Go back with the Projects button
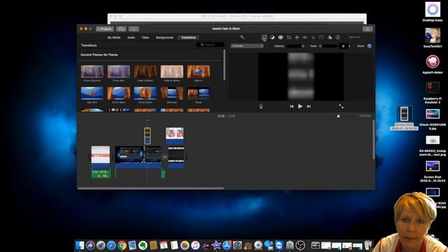This screenshot has height=252, width=448. [104, 29]
